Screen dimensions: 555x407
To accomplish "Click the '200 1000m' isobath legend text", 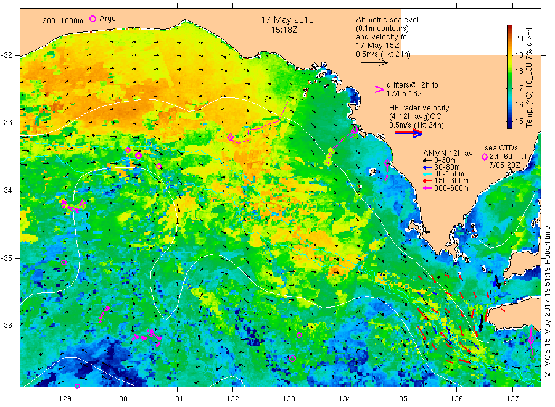I will (x=63, y=20).
